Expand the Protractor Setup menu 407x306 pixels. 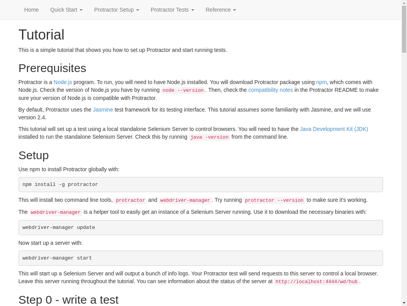116,10
